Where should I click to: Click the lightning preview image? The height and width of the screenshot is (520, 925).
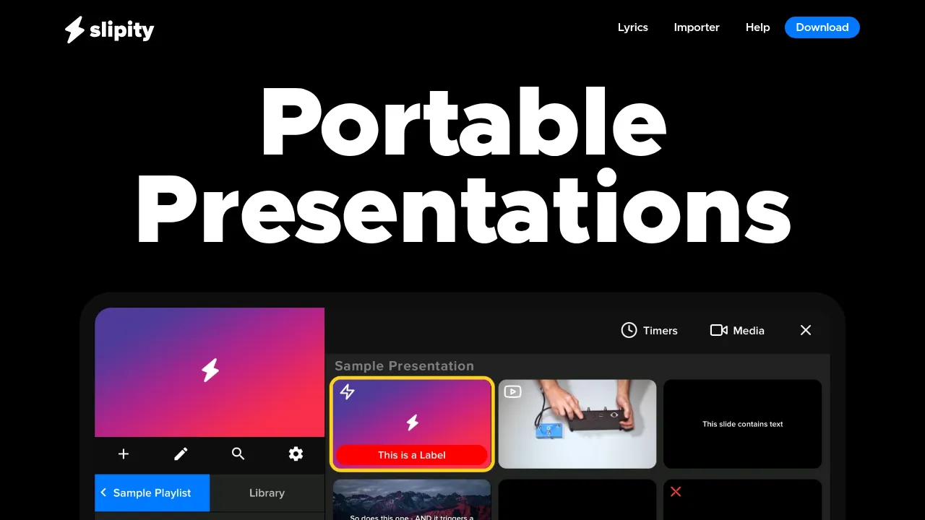click(210, 372)
